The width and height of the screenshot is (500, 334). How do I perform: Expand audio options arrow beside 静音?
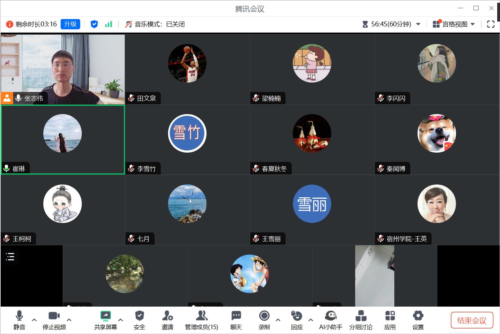click(x=34, y=320)
